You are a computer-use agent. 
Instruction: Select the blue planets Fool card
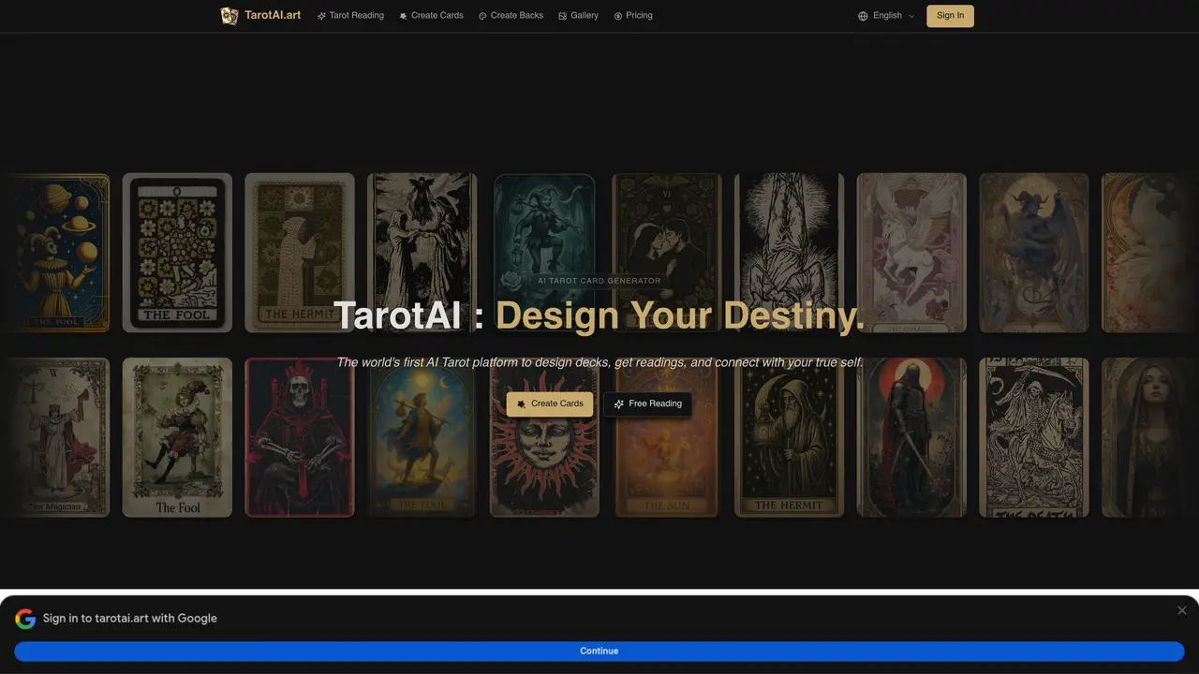click(x=58, y=253)
